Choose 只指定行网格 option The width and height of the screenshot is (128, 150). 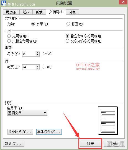(9, 41)
